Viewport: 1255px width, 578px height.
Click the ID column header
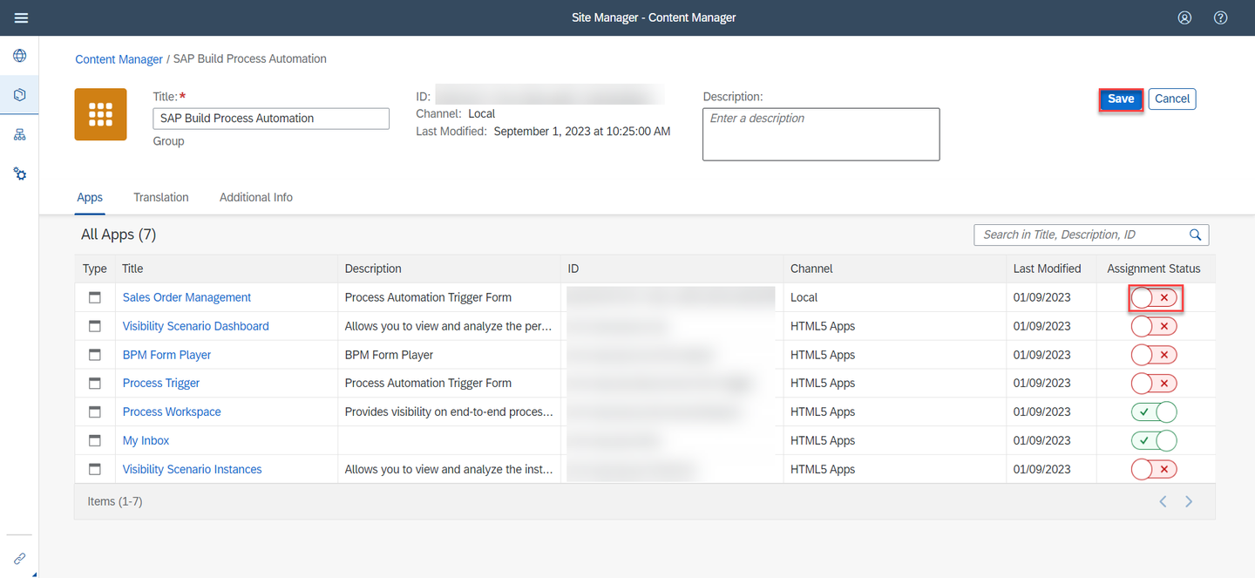tap(672, 269)
